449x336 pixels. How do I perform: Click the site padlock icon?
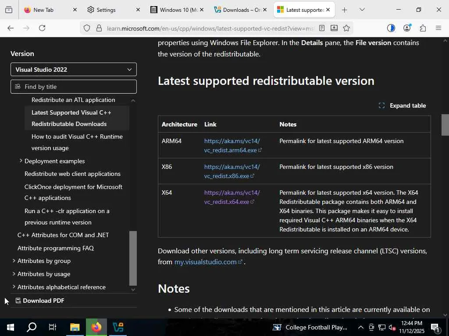(x=99, y=28)
